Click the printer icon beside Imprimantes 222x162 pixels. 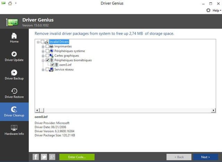click(51, 46)
